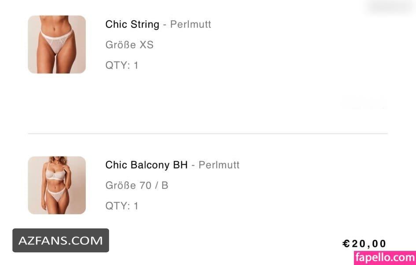This screenshot has width=416, height=265.
Task: Click QTY: 1 under Chic String
Action: coord(122,65)
